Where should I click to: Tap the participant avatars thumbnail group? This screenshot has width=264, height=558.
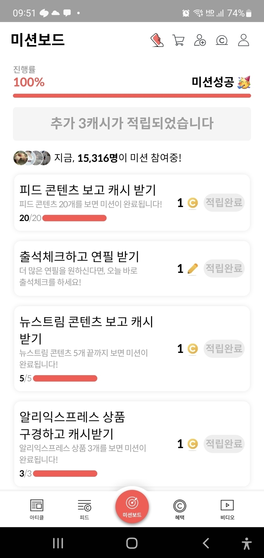(32, 158)
